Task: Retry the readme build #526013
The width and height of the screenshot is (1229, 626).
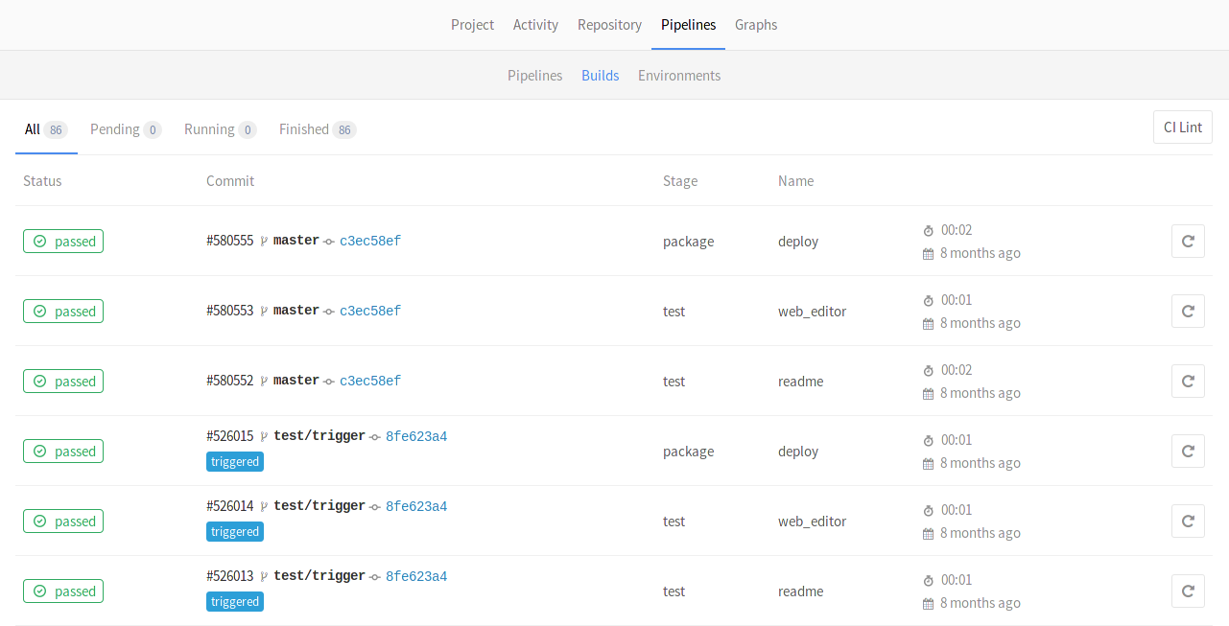Action: point(1188,591)
